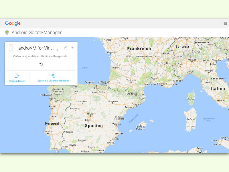
Task: Click the 'Palma de Mallorca' label
Action: click(x=141, y=128)
